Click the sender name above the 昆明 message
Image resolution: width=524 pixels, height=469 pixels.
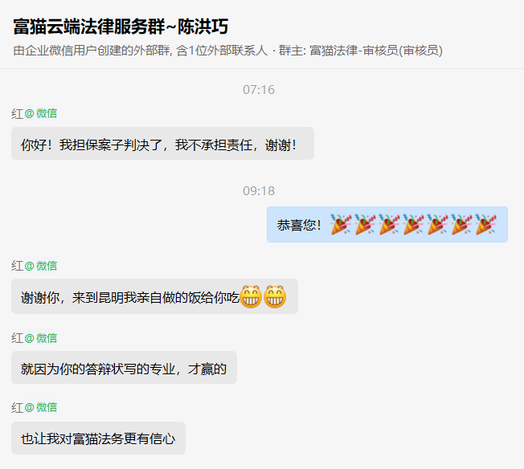34,266
